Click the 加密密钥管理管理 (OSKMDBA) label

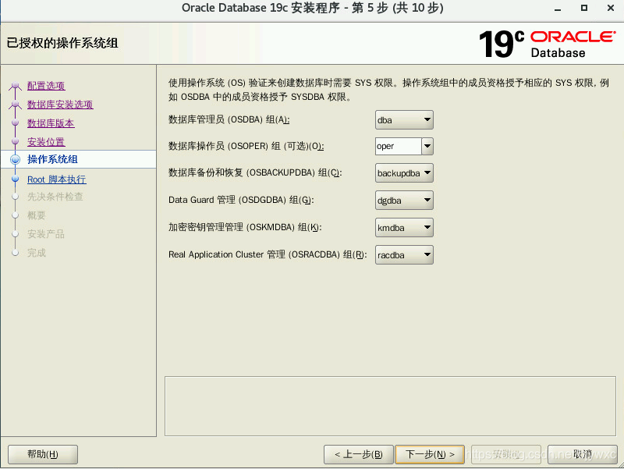[245, 227]
